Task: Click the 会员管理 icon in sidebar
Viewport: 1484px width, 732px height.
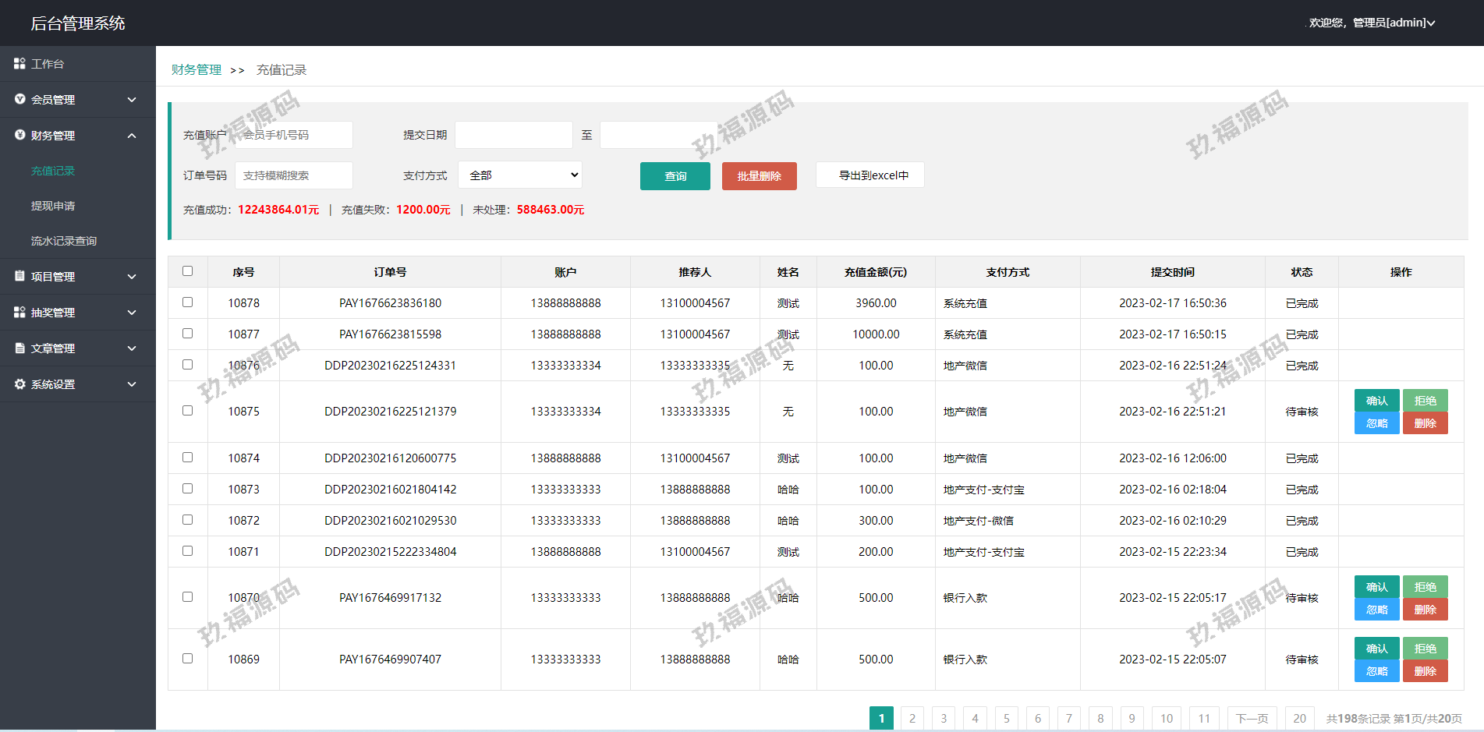Action: point(19,99)
